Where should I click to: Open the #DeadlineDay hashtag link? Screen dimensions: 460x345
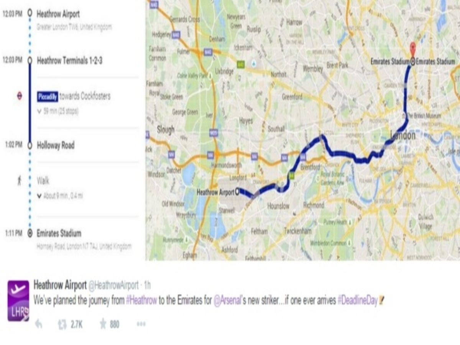(x=357, y=300)
